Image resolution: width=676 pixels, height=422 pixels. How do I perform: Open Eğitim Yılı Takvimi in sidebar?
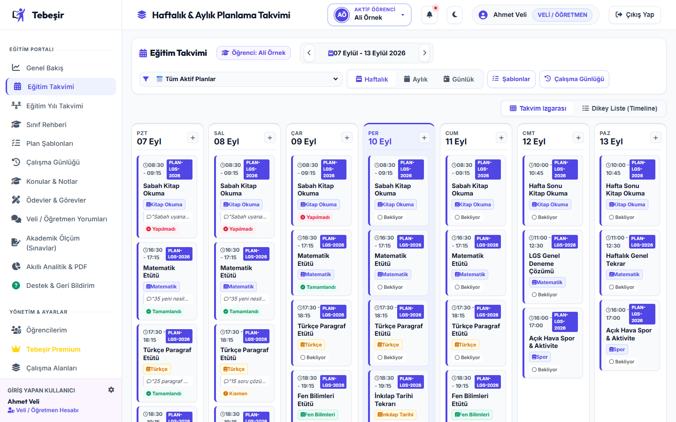pos(61,105)
